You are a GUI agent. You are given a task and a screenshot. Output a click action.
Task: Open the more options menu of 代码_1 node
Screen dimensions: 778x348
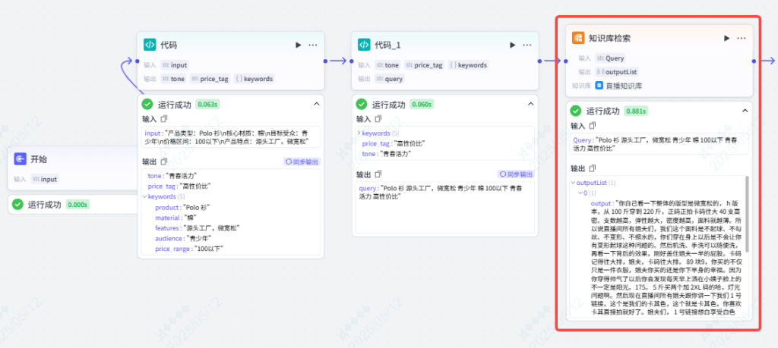527,45
